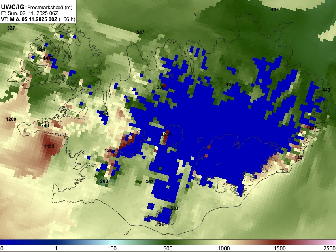Viewport: 336px width, 252px height.
Task: Click the 1351 value label on the map
Action: point(300,157)
